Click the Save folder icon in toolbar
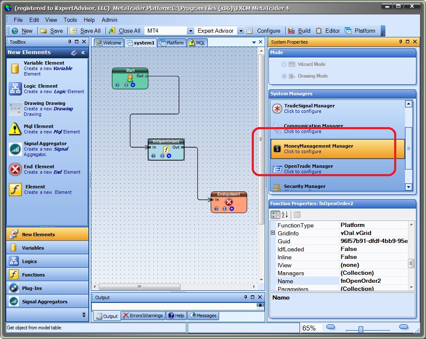Viewport: 426px width, 339px height. tap(44, 31)
